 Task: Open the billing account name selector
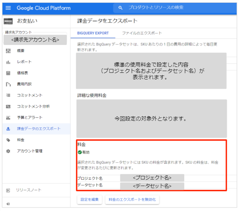[35, 40]
